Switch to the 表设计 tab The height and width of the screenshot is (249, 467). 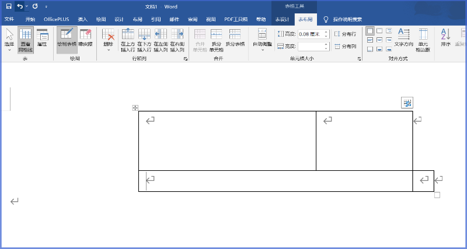(x=282, y=19)
